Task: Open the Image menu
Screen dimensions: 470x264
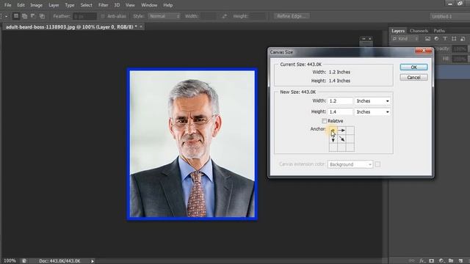Action: (x=36, y=5)
